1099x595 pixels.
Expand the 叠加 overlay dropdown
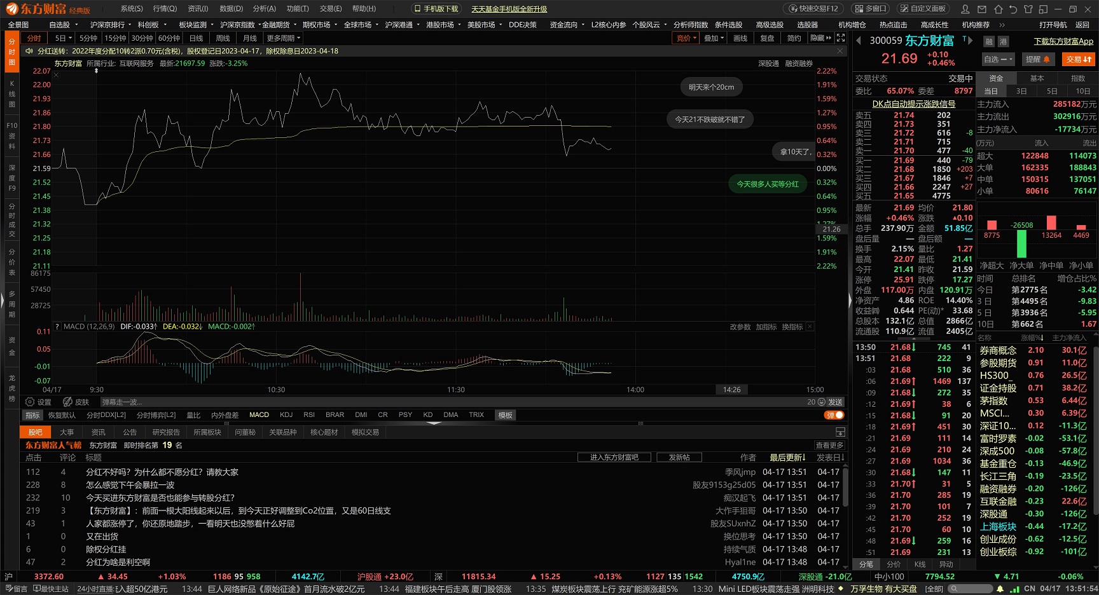tap(714, 38)
